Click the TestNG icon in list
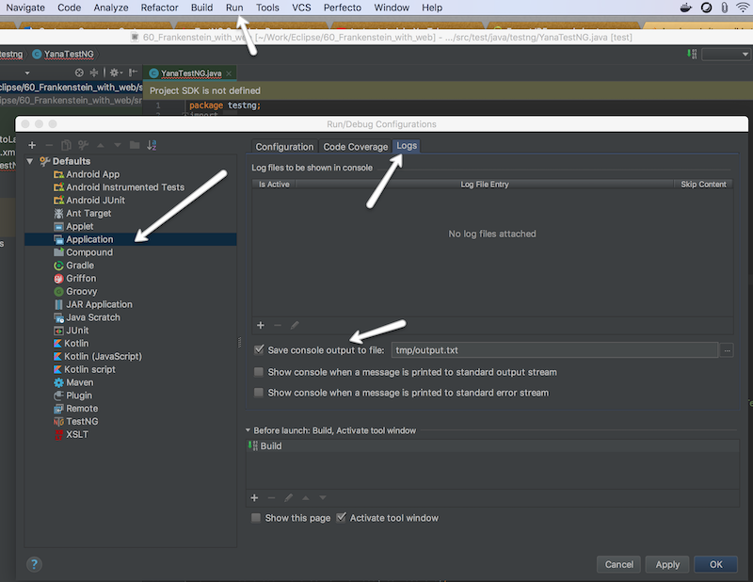Image resolution: width=753 pixels, height=582 pixels. point(58,422)
